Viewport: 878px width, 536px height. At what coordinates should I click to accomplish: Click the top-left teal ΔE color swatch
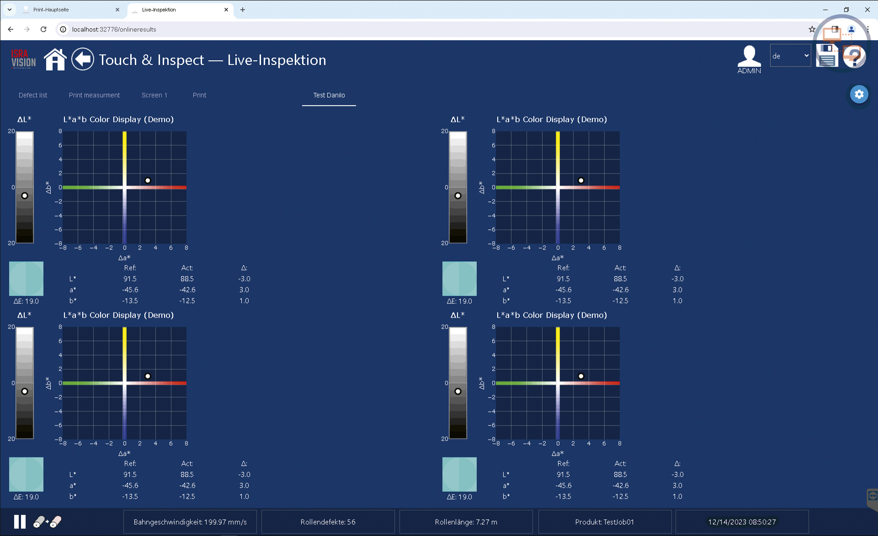pyautogui.click(x=26, y=278)
